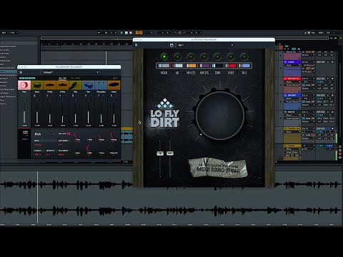Toggle the MSXII LED in Lo Fly Dirt
The image size is (343, 257).
tap(164, 56)
